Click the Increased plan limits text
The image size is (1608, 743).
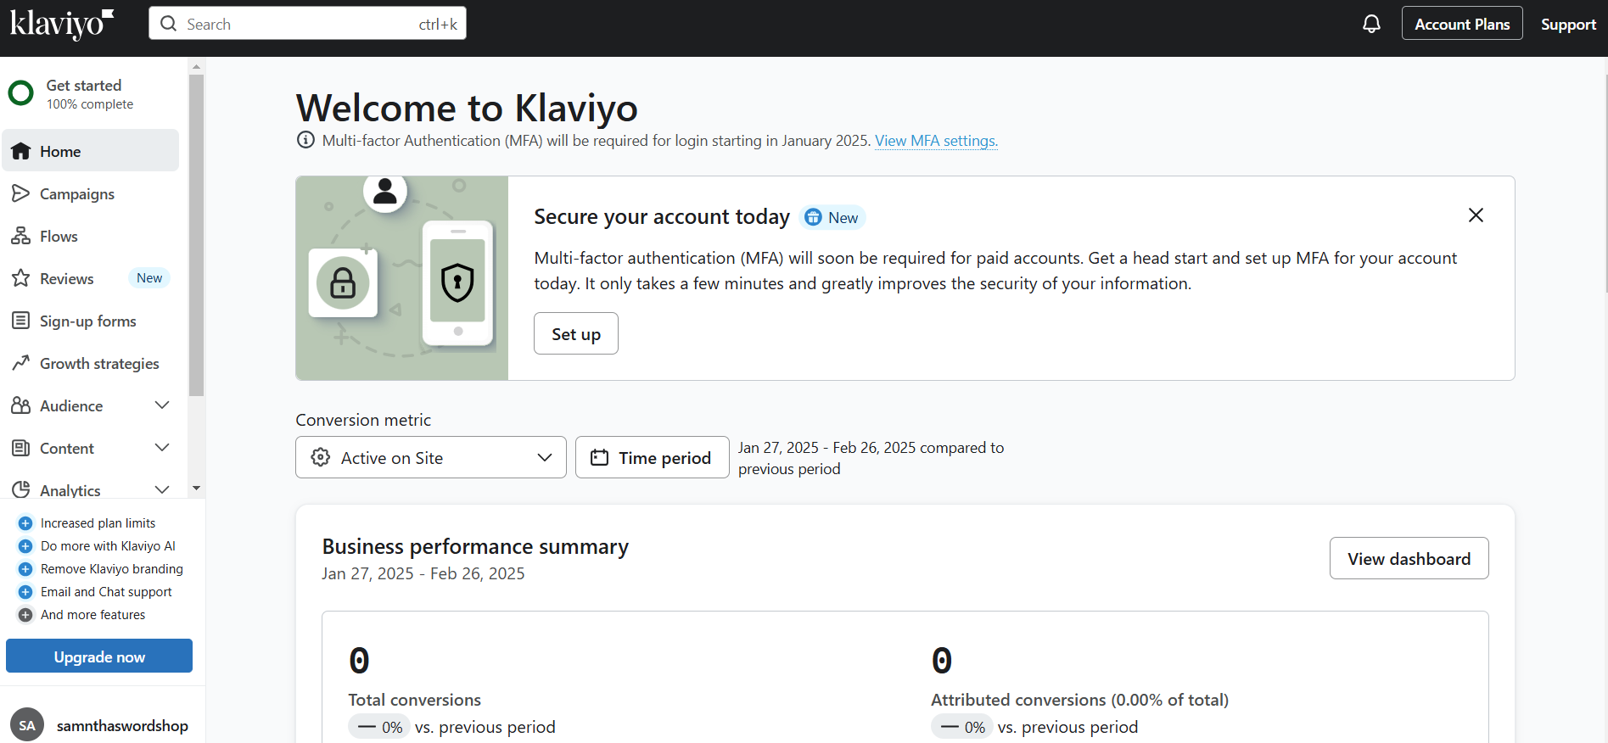pyautogui.click(x=98, y=523)
